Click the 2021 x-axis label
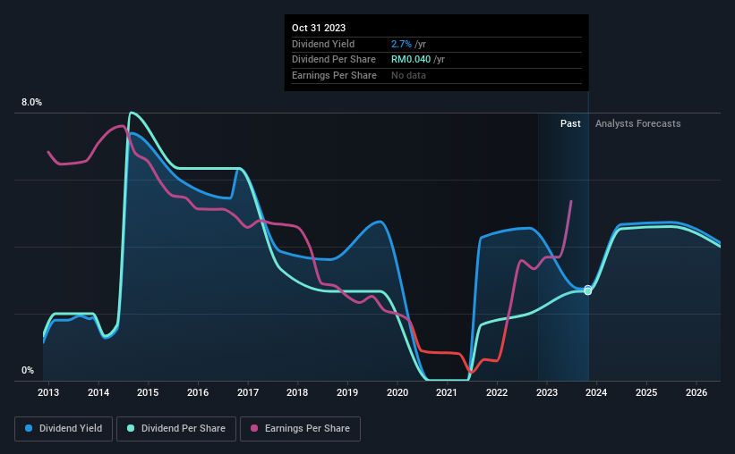This screenshot has width=735, height=454. pos(447,392)
